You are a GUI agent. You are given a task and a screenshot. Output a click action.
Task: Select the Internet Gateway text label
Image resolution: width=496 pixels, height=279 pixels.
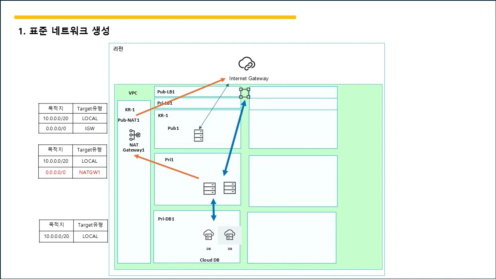click(249, 78)
